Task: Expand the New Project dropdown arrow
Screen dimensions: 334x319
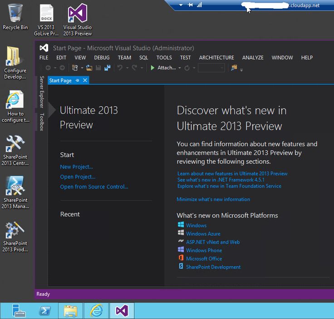Action: point(82,68)
